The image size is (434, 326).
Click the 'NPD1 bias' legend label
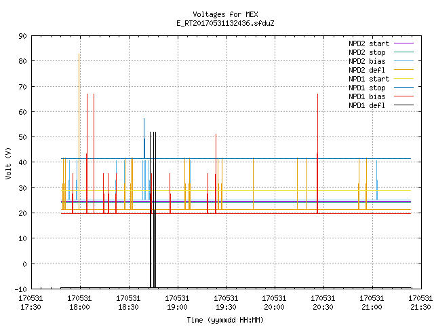coord(367,96)
